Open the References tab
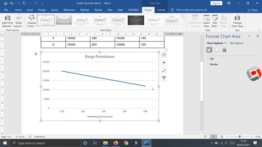 click(69, 10)
